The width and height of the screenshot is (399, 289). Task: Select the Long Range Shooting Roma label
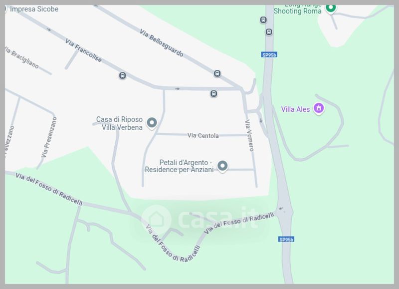[297, 9]
